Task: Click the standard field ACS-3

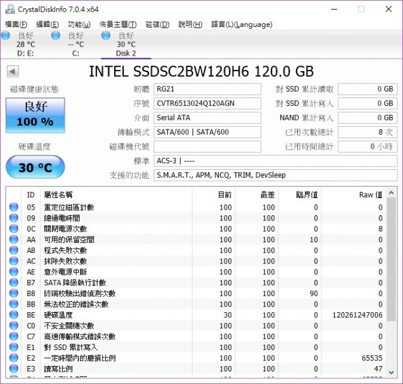Action: point(275,161)
